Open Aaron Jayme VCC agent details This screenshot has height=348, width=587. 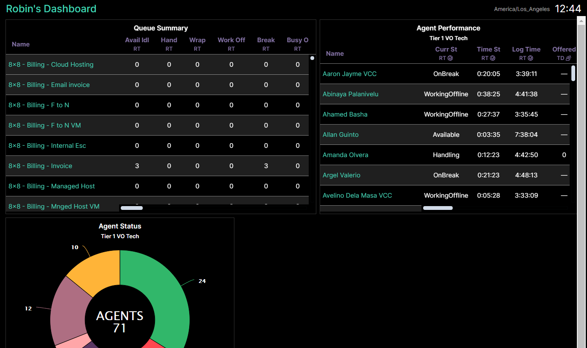(350, 74)
